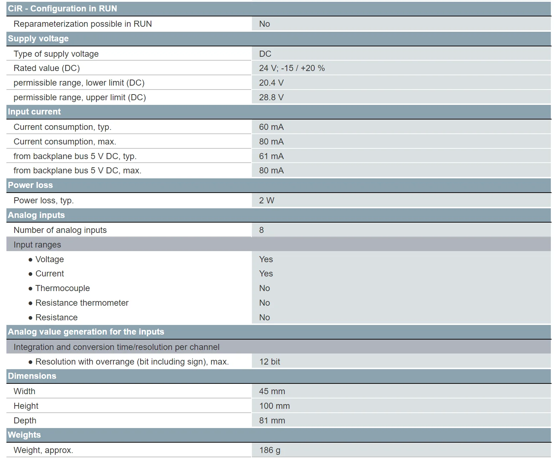The width and height of the screenshot is (558, 458).
Task: Select 'from backplane bus 5 V DC, typ.' label
Action: pos(75,156)
